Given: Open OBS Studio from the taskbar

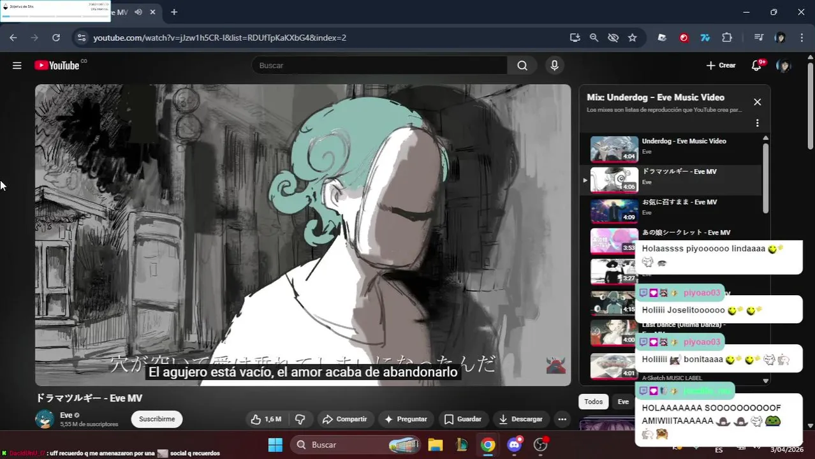Looking at the screenshot, I should pyautogui.click(x=541, y=444).
